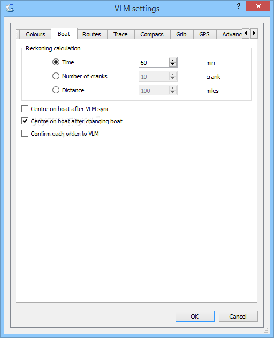Click the help question mark button
Screen dimensions: 274x338
coord(239,6)
